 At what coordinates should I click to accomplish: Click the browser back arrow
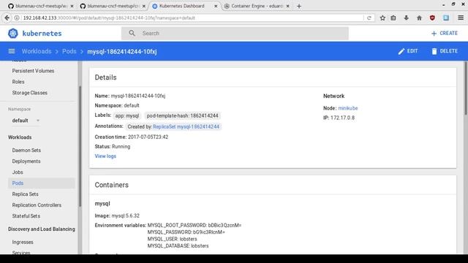point(7,18)
